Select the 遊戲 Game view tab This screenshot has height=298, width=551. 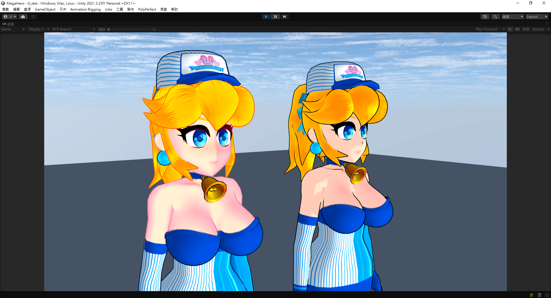pos(8,24)
